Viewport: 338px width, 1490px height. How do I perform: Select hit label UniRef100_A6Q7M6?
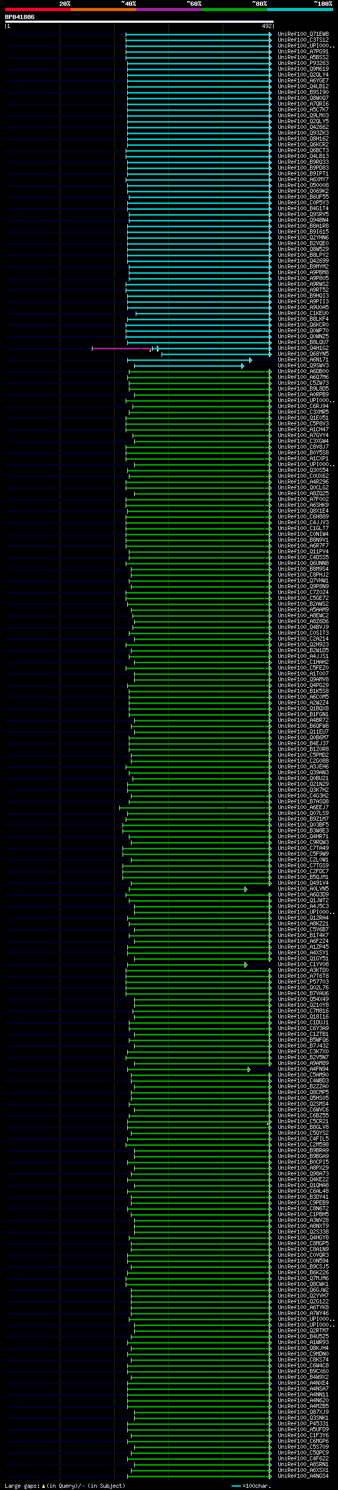pyautogui.click(x=303, y=377)
